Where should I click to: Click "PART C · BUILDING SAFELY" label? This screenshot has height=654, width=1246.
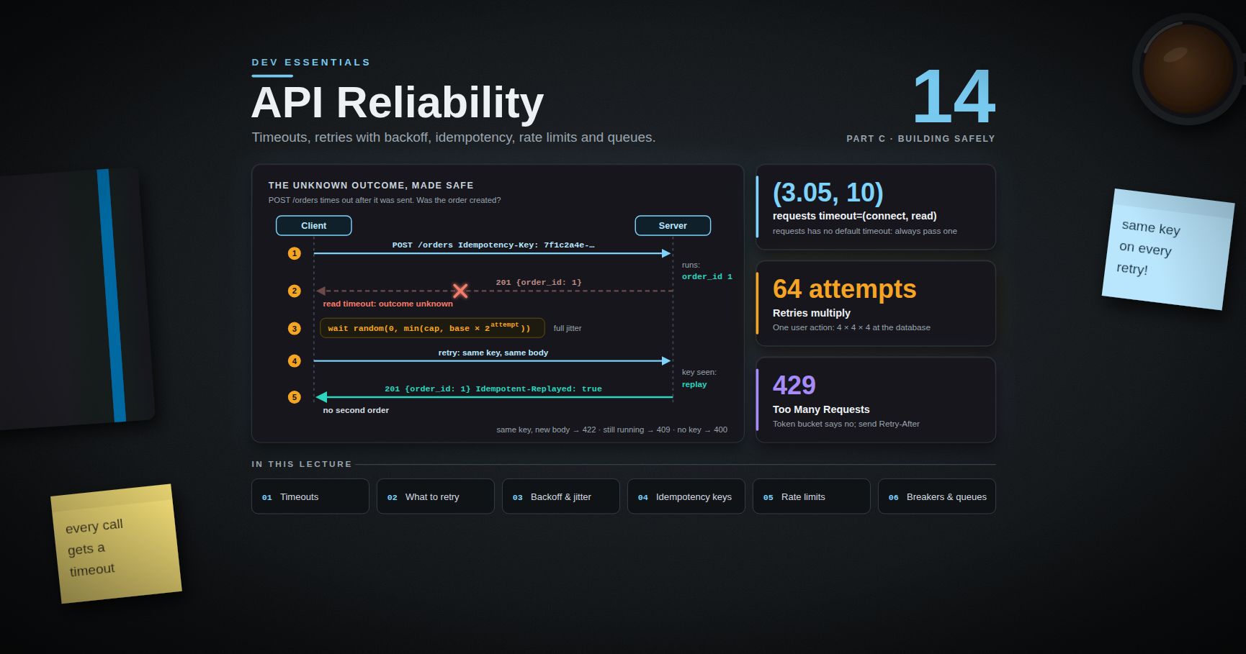tap(920, 138)
